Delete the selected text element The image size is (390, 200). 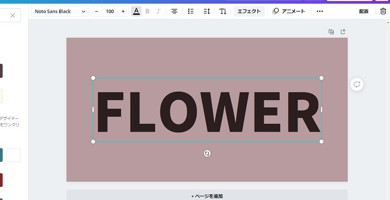point(383,12)
